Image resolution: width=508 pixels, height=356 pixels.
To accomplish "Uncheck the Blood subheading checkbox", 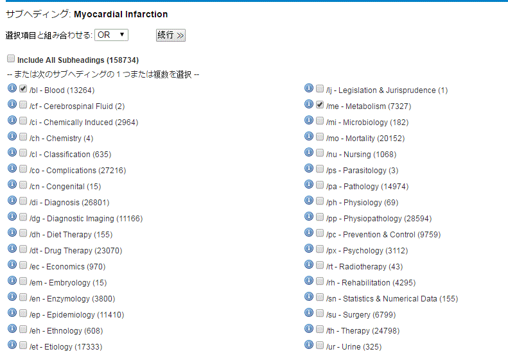I will click(x=22, y=89).
